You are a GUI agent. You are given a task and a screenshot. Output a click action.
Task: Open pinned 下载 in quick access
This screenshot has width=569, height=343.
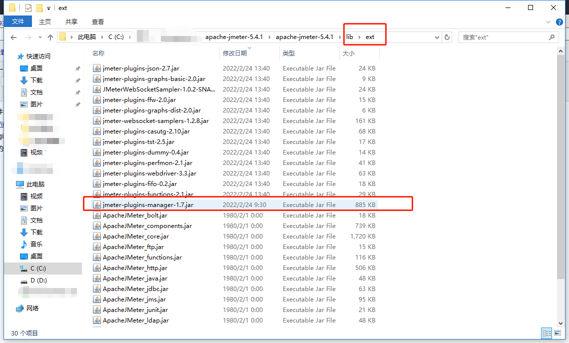36,80
